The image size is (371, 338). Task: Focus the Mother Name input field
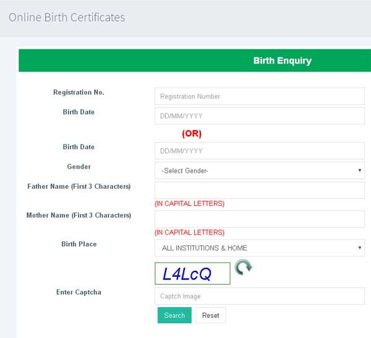pyautogui.click(x=260, y=219)
